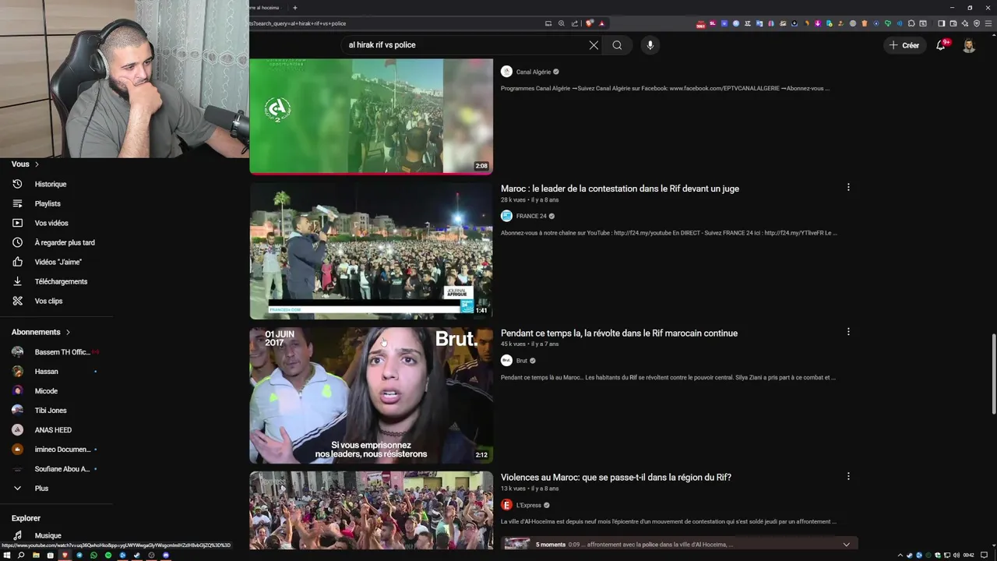This screenshot has width=997, height=561.
Task: Open the Brut video thumbnail dated 01 juin 2017
Action: (371, 395)
